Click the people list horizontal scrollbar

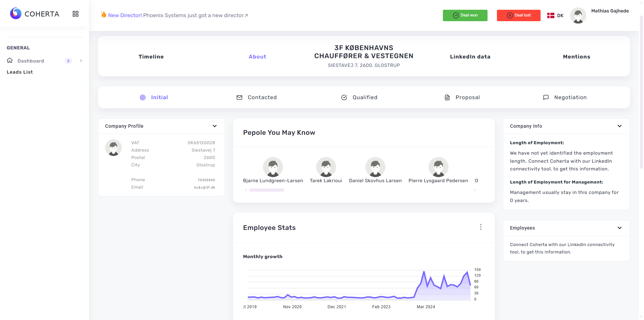pos(267,190)
